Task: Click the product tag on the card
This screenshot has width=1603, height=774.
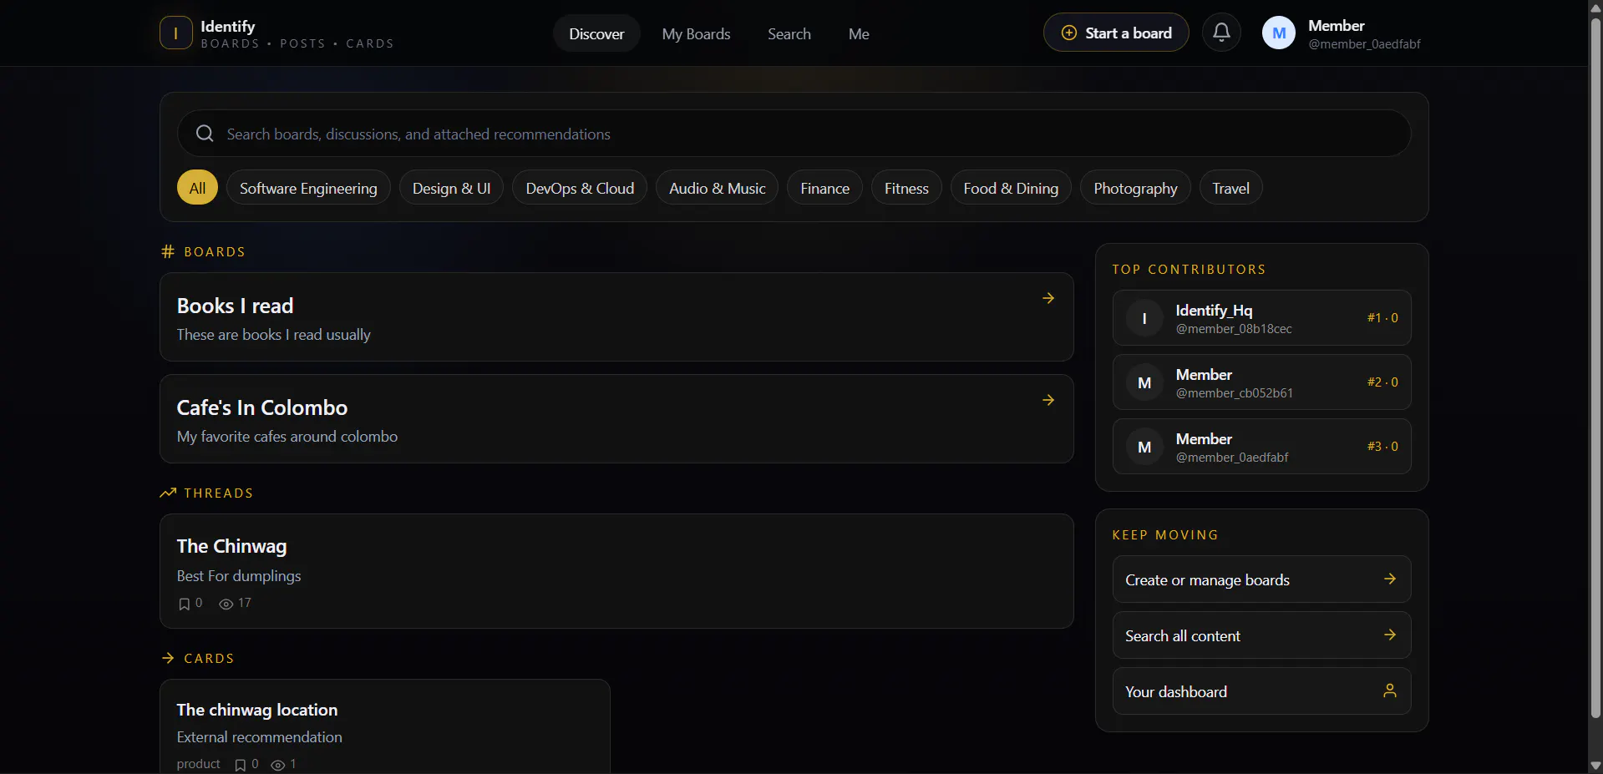Action: pos(198,764)
